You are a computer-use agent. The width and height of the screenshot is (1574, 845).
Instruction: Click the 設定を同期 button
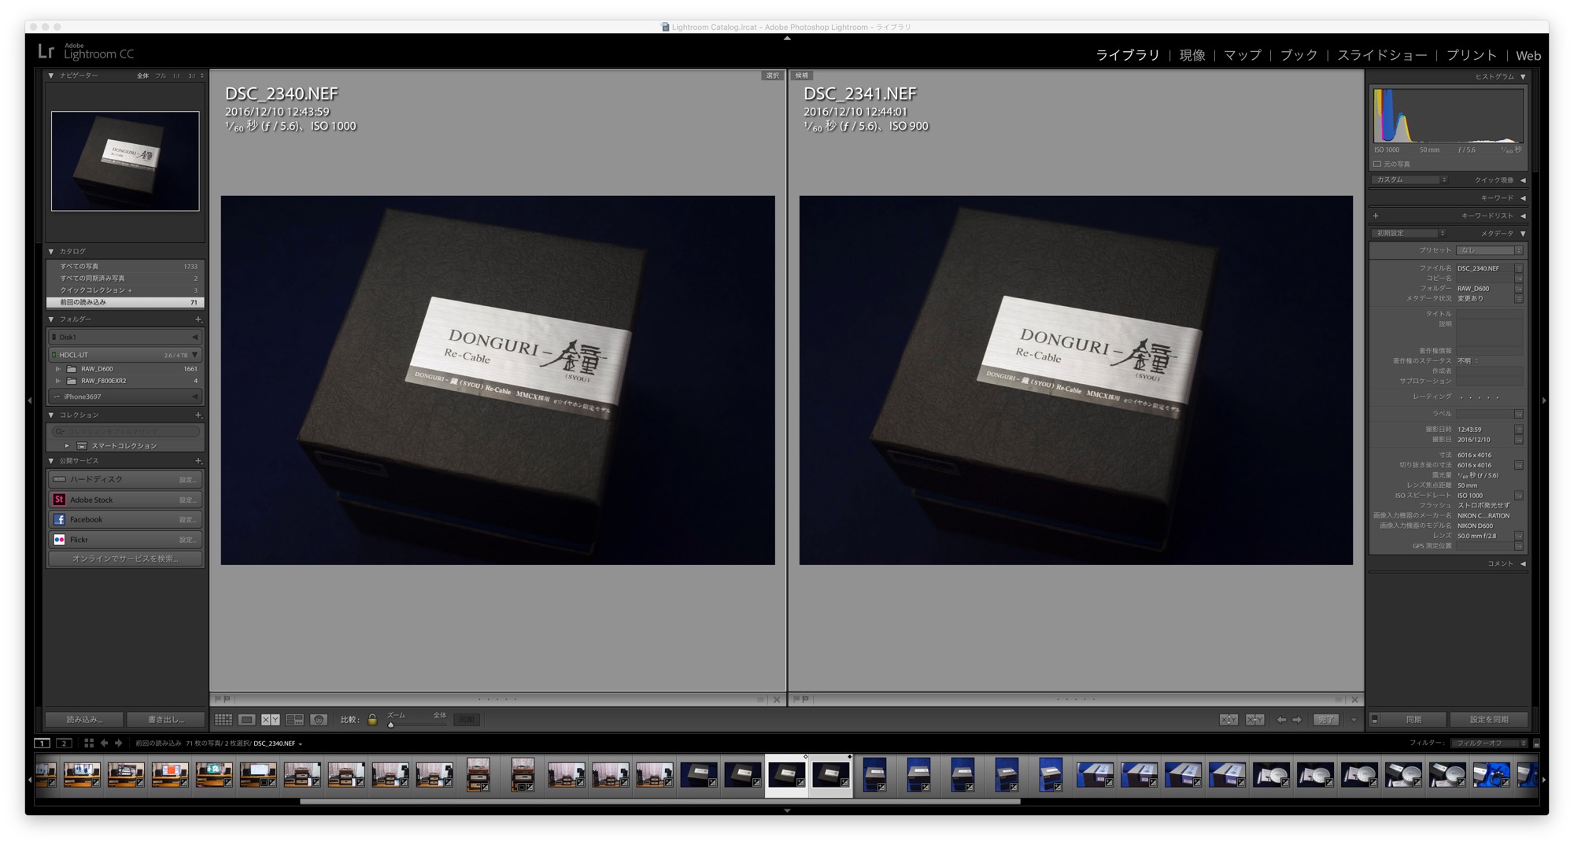(1489, 719)
